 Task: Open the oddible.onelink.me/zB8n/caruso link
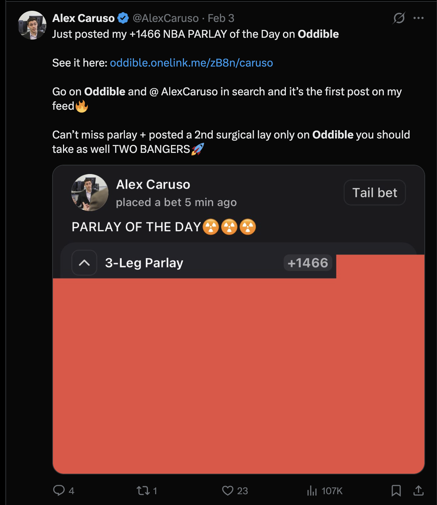192,63
